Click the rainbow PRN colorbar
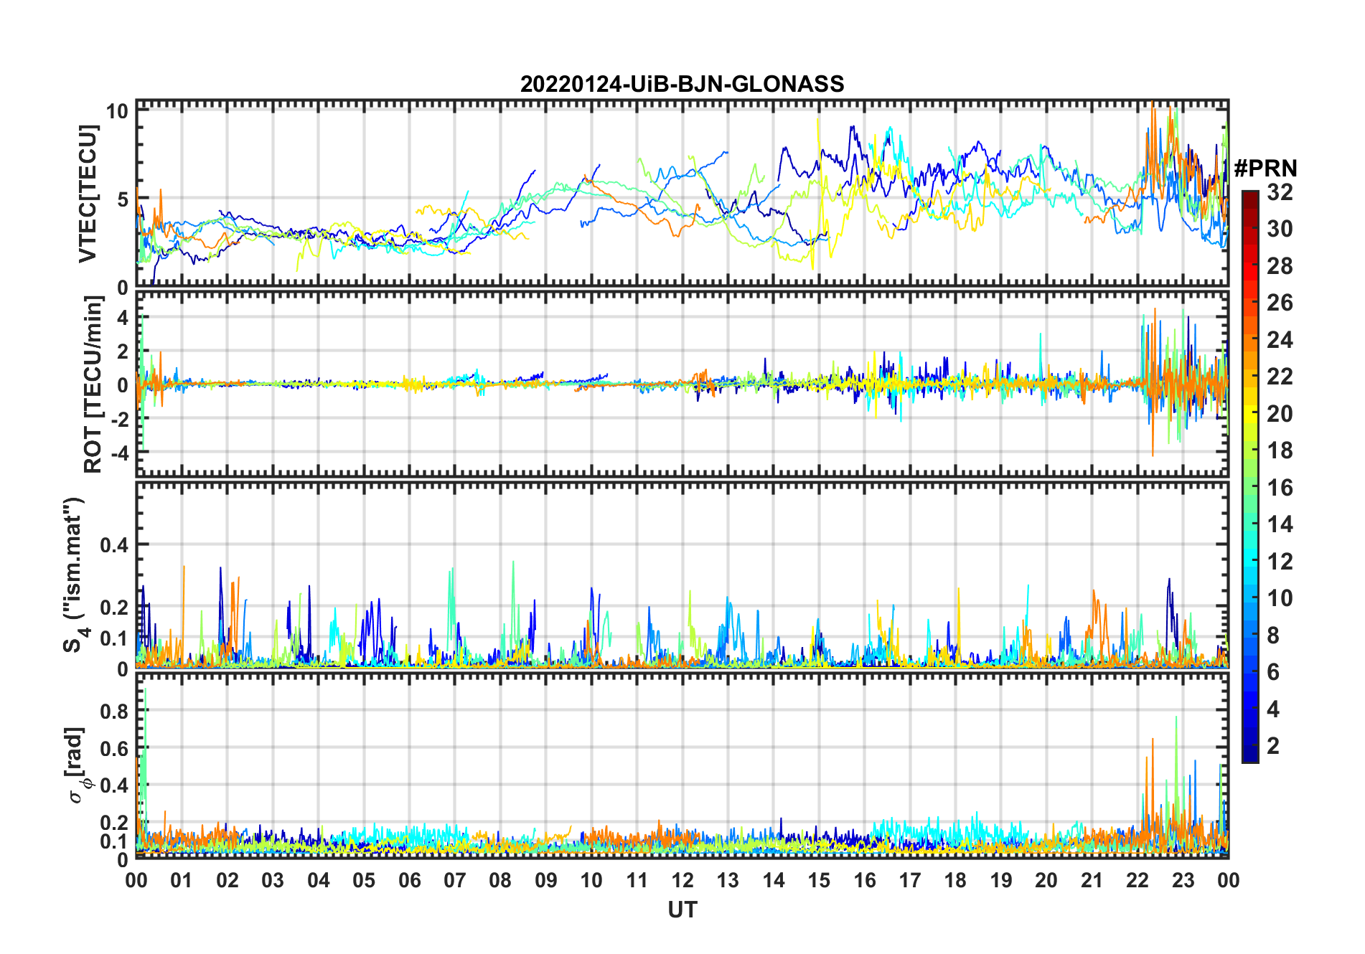Image resolution: width=1365 pixels, height=954 pixels. (1249, 476)
